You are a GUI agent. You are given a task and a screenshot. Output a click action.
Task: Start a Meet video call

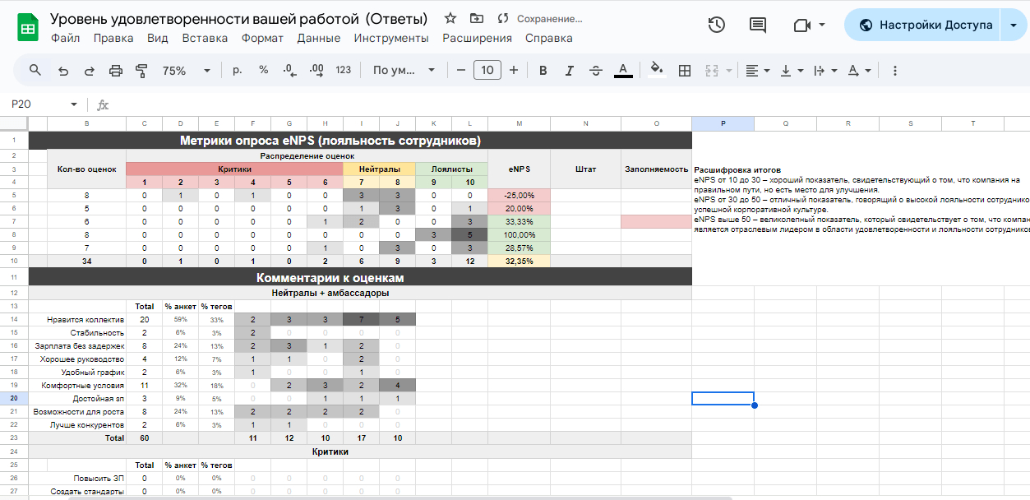click(802, 25)
